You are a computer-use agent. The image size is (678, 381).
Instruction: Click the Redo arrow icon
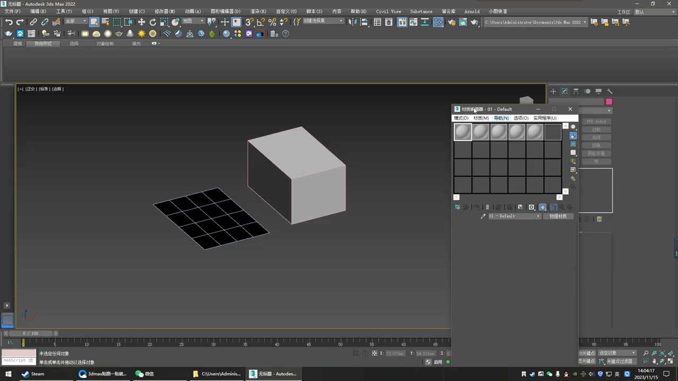[x=20, y=22]
